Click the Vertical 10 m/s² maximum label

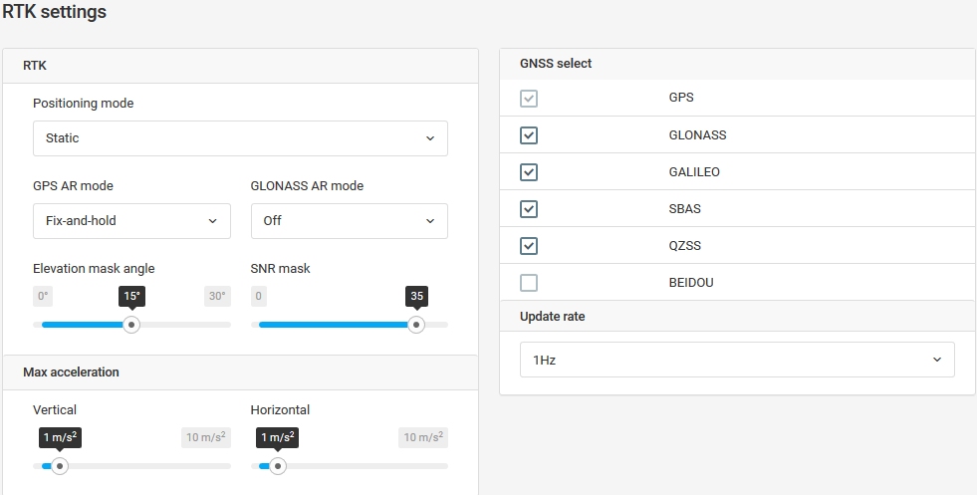206,437
